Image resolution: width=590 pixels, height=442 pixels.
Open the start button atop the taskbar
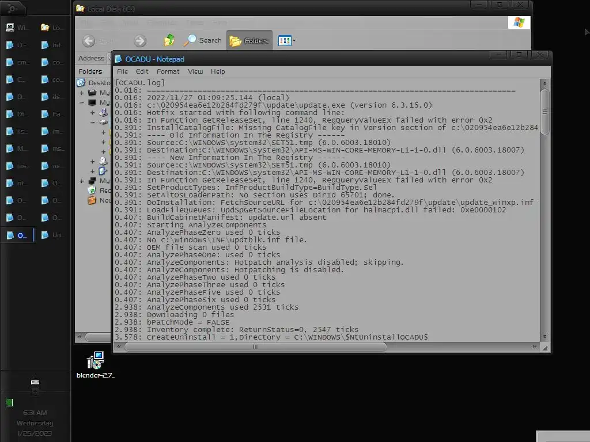coord(13,8)
